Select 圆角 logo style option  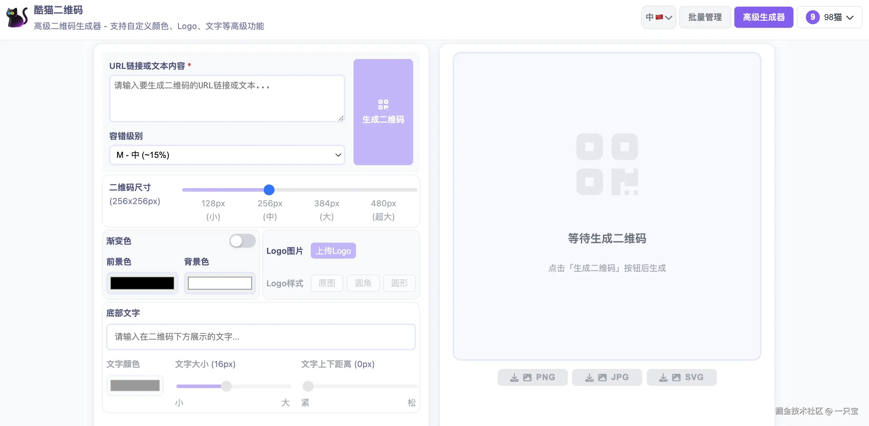(x=363, y=283)
